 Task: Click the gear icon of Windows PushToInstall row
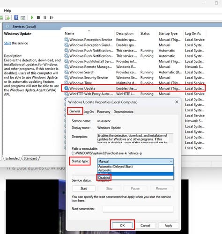[x=67, y=61]
